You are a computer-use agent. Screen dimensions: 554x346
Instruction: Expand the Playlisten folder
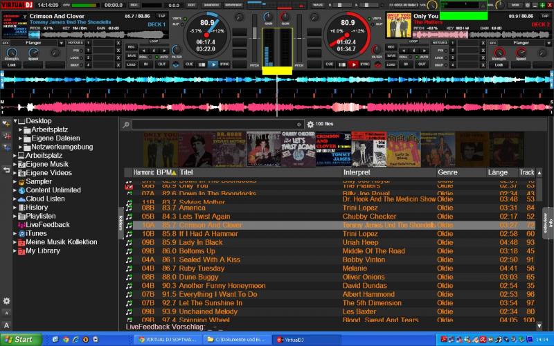click(15, 217)
